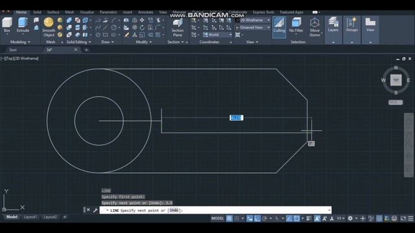Click the Undo option in command line
Screen dimensions: 415x233
174,210
